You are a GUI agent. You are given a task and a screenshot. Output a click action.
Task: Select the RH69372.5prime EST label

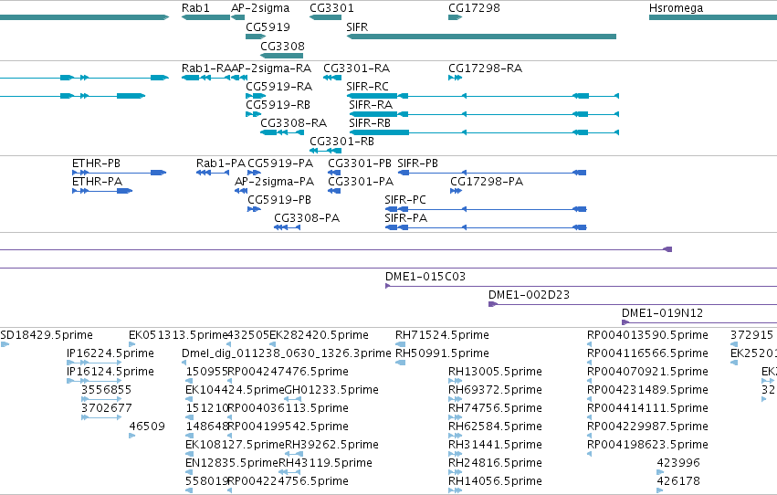[495, 391]
